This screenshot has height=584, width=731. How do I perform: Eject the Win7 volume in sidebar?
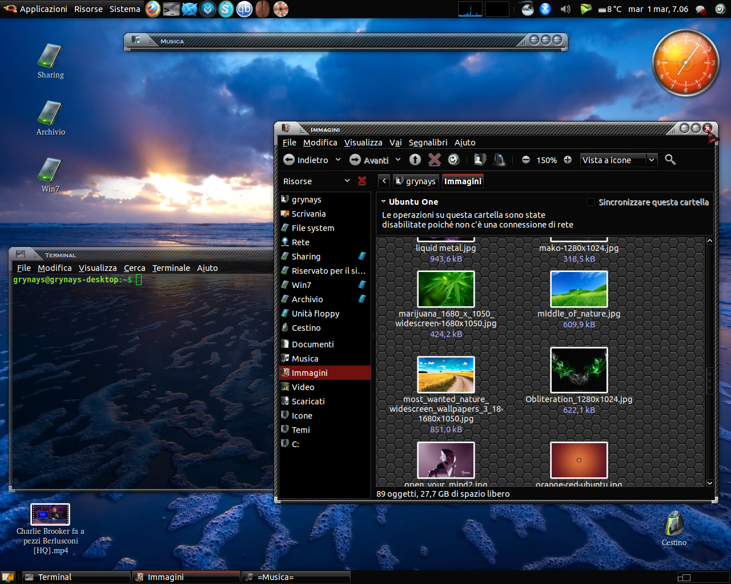tap(362, 285)
